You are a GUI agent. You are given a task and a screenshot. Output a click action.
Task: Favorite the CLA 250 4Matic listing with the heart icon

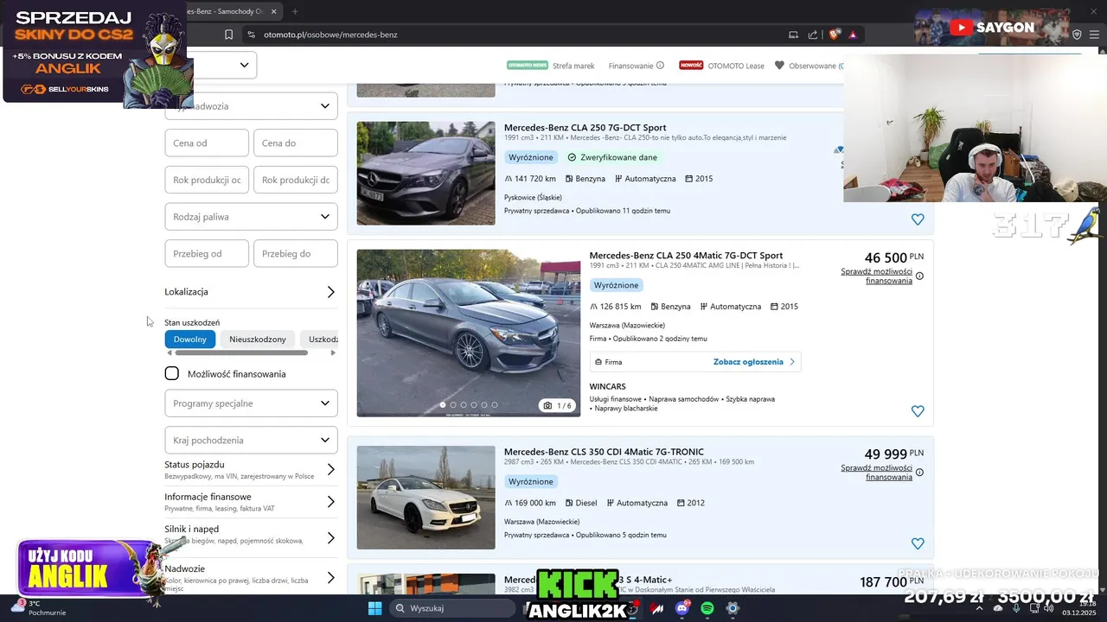918,411
